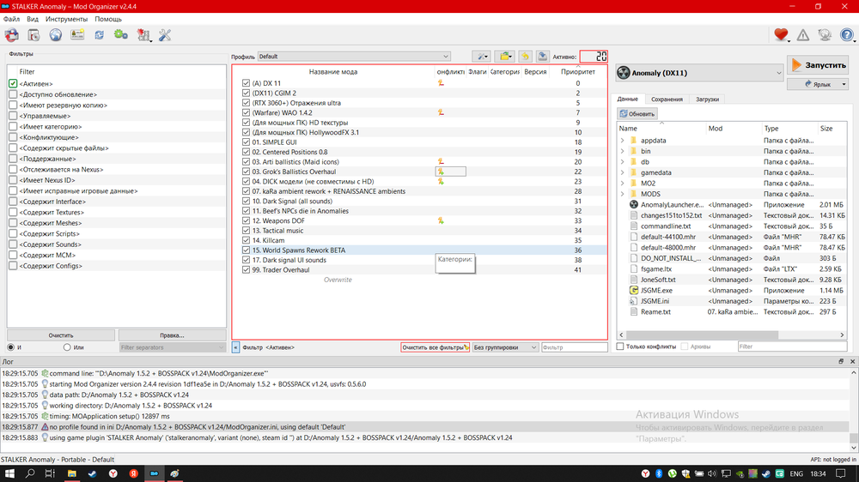Image resolution: width=859 pixels, height=482 pixels.
Task: Open the Профиль Default dropdown
Action: click(x=354, y=57)
